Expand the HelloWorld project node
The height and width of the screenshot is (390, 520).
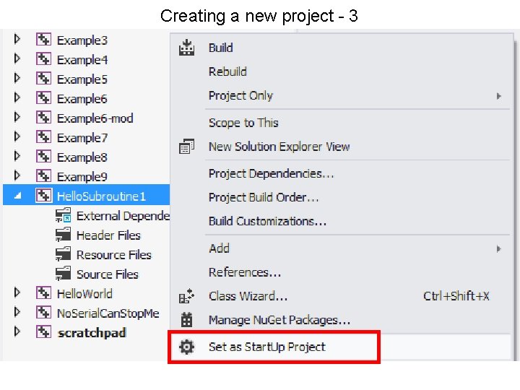(17, 292)
